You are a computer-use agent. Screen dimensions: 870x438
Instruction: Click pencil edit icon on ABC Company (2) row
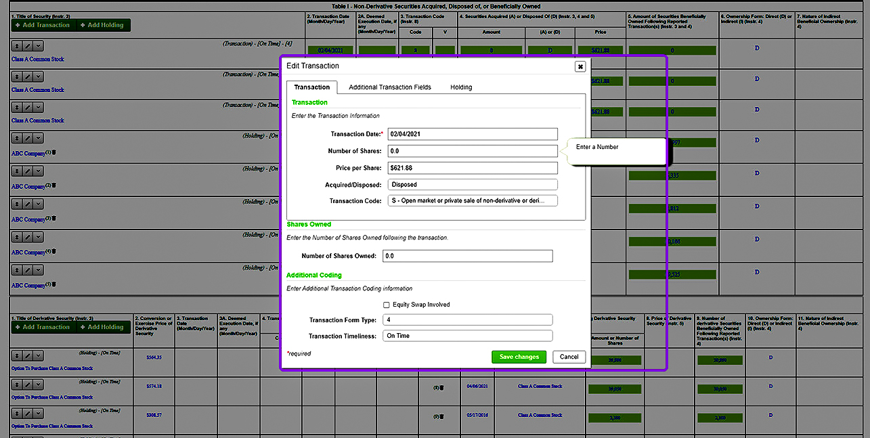[x=28, y=171]
